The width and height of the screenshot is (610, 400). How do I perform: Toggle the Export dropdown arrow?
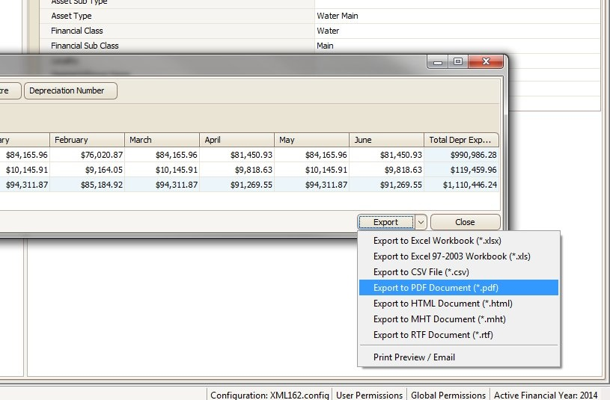coord(421,222)
